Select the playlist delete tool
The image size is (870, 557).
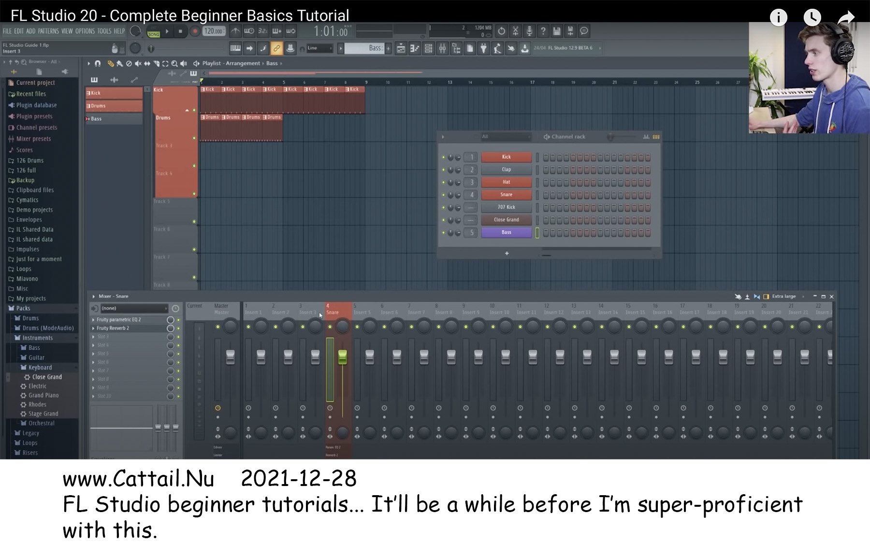tap(129, 63)
